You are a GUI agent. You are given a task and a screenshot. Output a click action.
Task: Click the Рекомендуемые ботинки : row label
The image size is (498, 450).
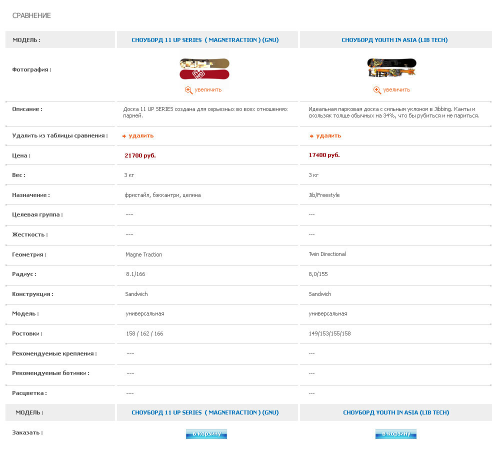coord(51,373)
